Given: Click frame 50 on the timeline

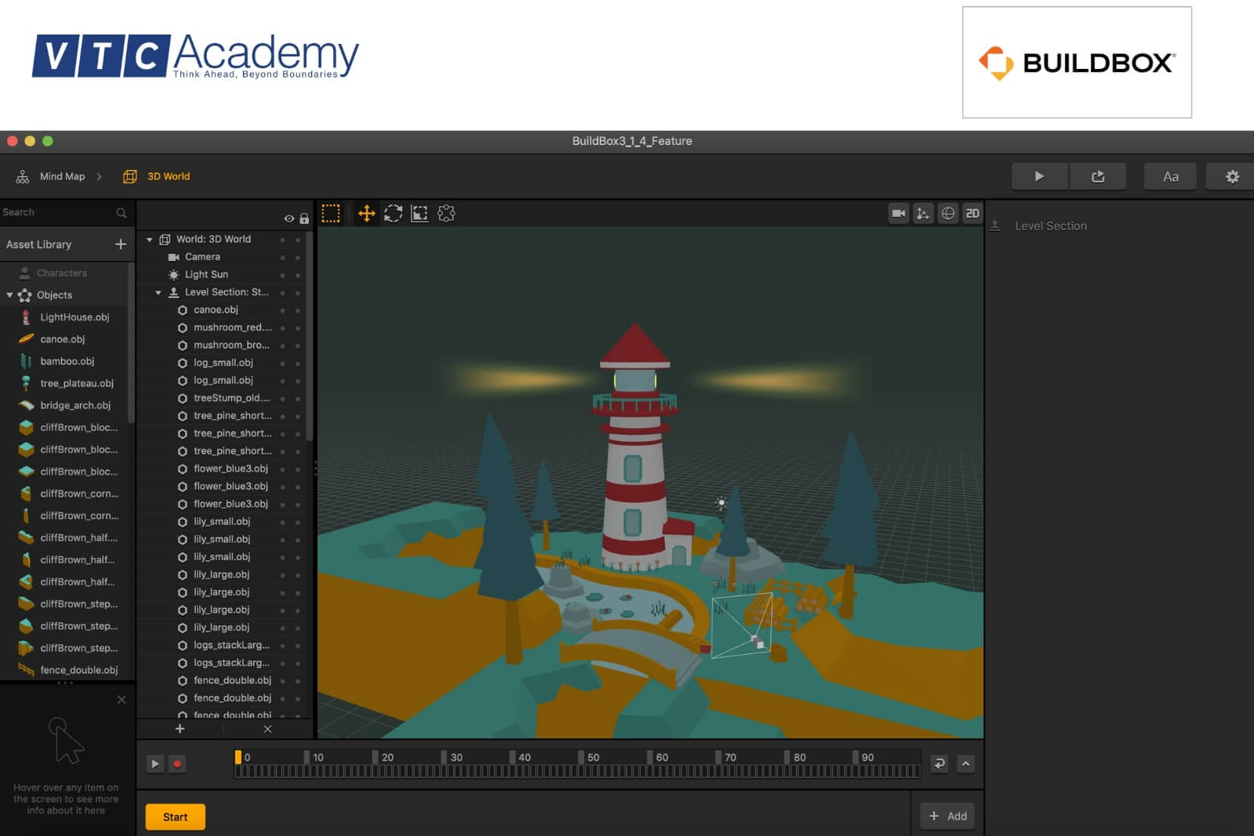Looking at the screenshot, I should (582, 758).
